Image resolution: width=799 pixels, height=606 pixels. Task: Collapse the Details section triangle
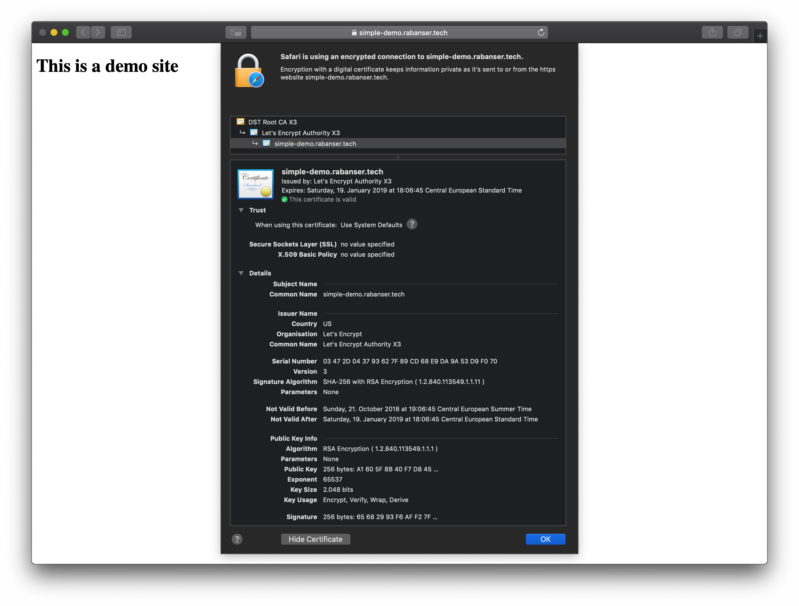[x=241, y=273]
